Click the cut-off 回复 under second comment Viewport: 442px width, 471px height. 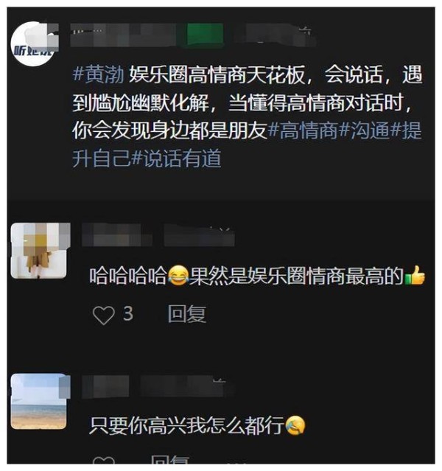tap(170, 460)
